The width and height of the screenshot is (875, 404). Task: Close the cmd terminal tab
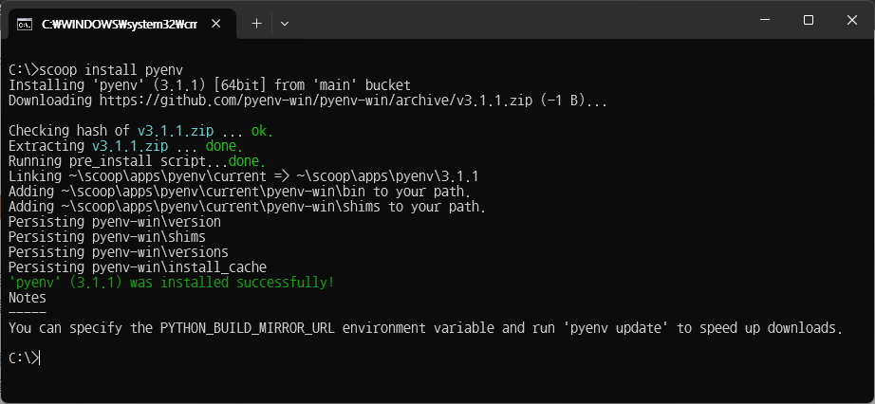pyautogui.click(x=216, y=24)
